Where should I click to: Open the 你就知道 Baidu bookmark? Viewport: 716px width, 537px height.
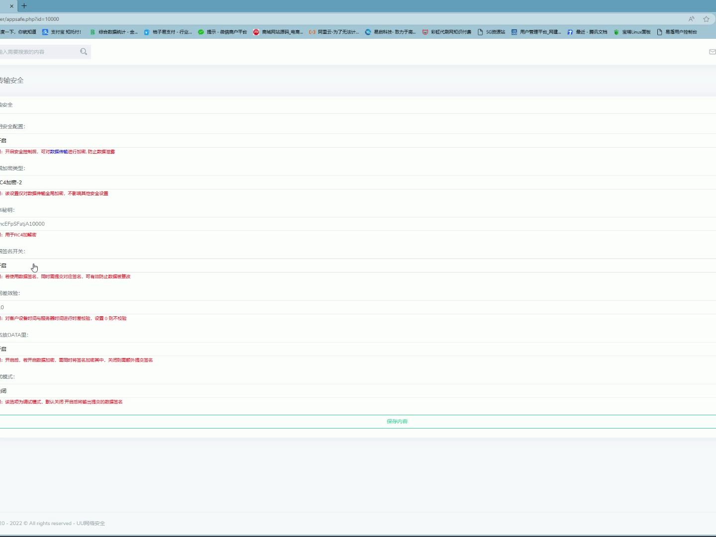point(18,32)
